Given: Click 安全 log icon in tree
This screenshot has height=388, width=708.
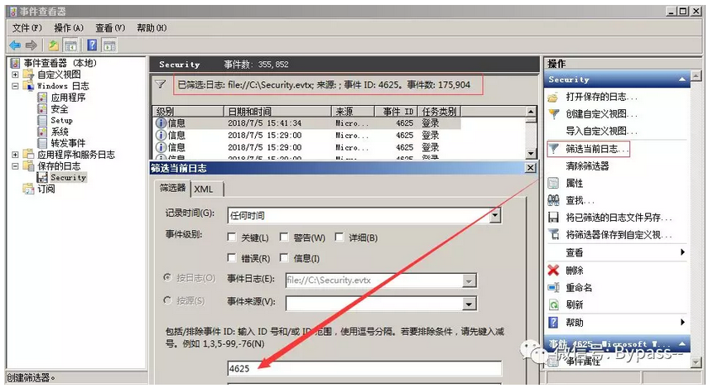Looking at the screenshot, I should (42, 108).
